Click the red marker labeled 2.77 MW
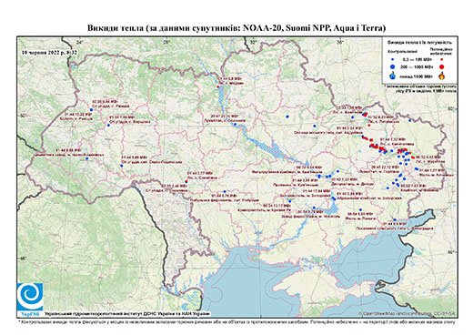Image resolution: width=473 pixels, height=335 pixels. [186, 181]
